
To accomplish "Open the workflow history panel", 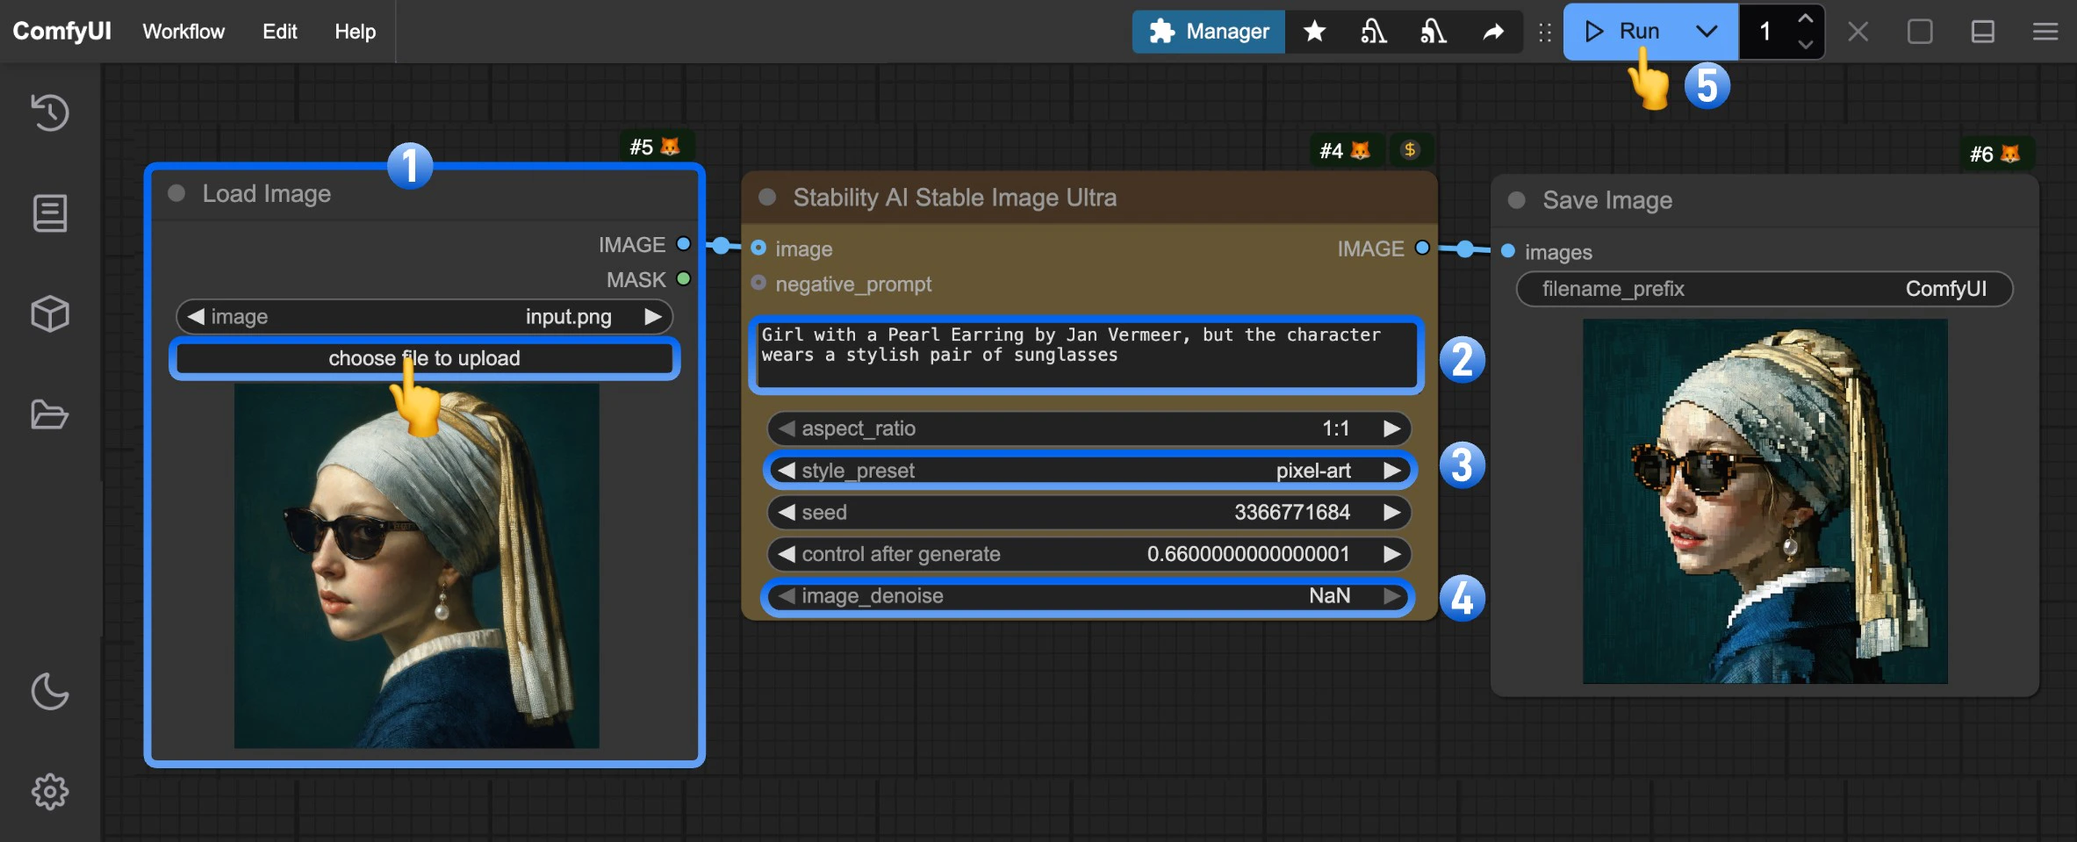I will 49,112.
